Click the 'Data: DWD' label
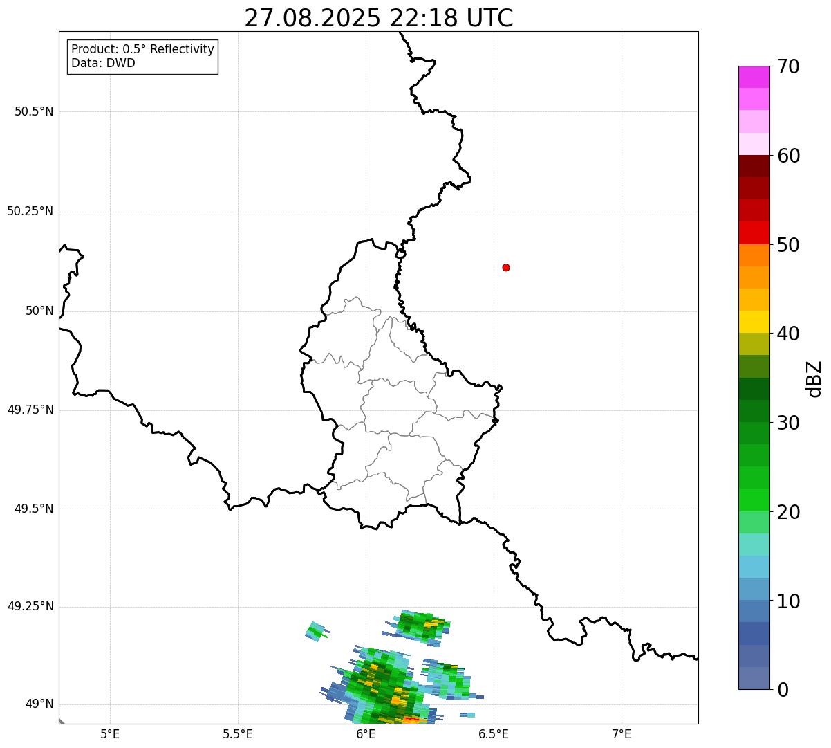The height and width of the screenshot is (748, 831). pos(103,63)
